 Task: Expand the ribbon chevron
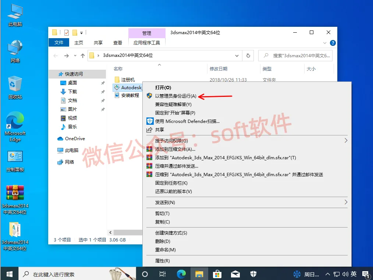325,43
